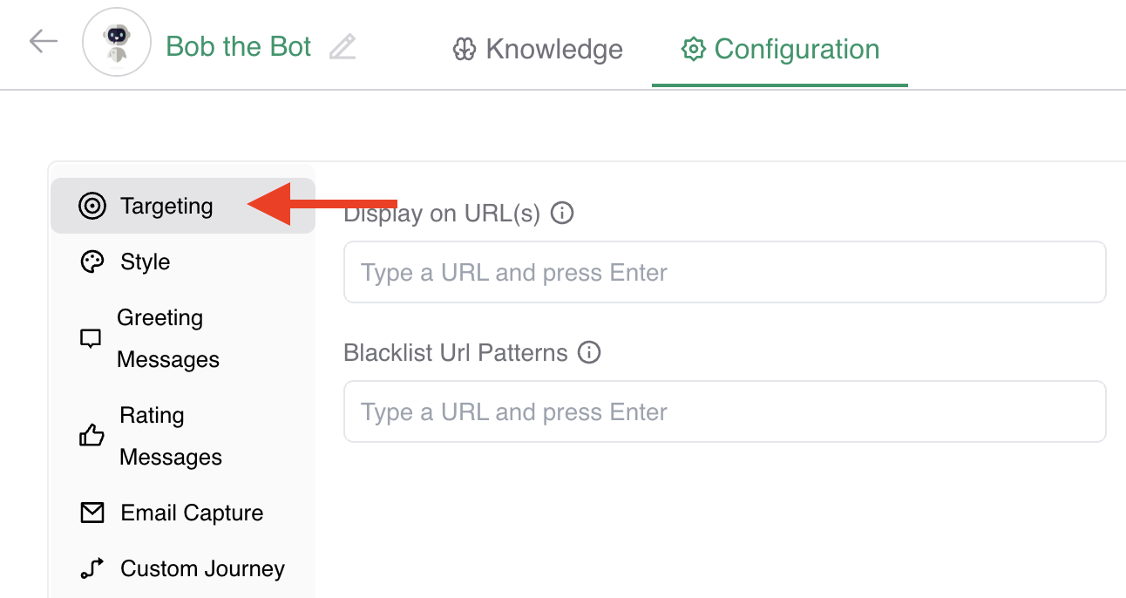Screen dimensions: 1126x598
Task: Click the Bob the Bot name
Action: point(238,46)
